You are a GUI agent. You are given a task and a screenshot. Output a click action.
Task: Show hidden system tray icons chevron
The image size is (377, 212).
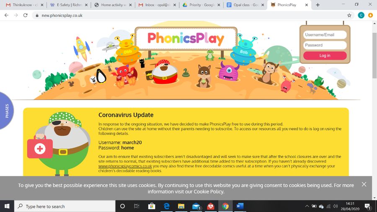pos(307,206)
